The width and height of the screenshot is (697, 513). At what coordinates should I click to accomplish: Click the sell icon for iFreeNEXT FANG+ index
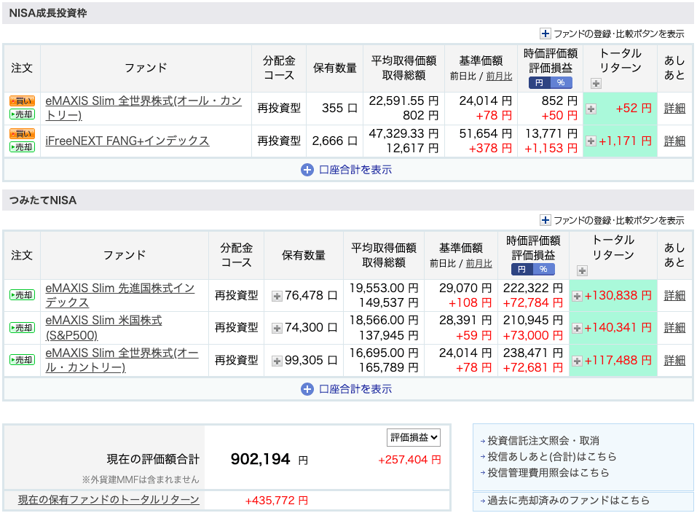tap(22, 147)
